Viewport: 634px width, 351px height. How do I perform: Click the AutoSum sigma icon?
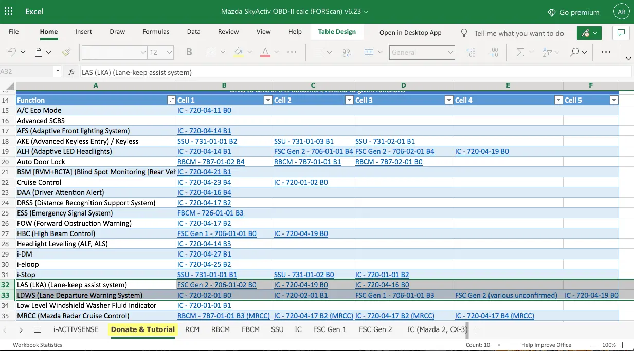pos(520,52)
